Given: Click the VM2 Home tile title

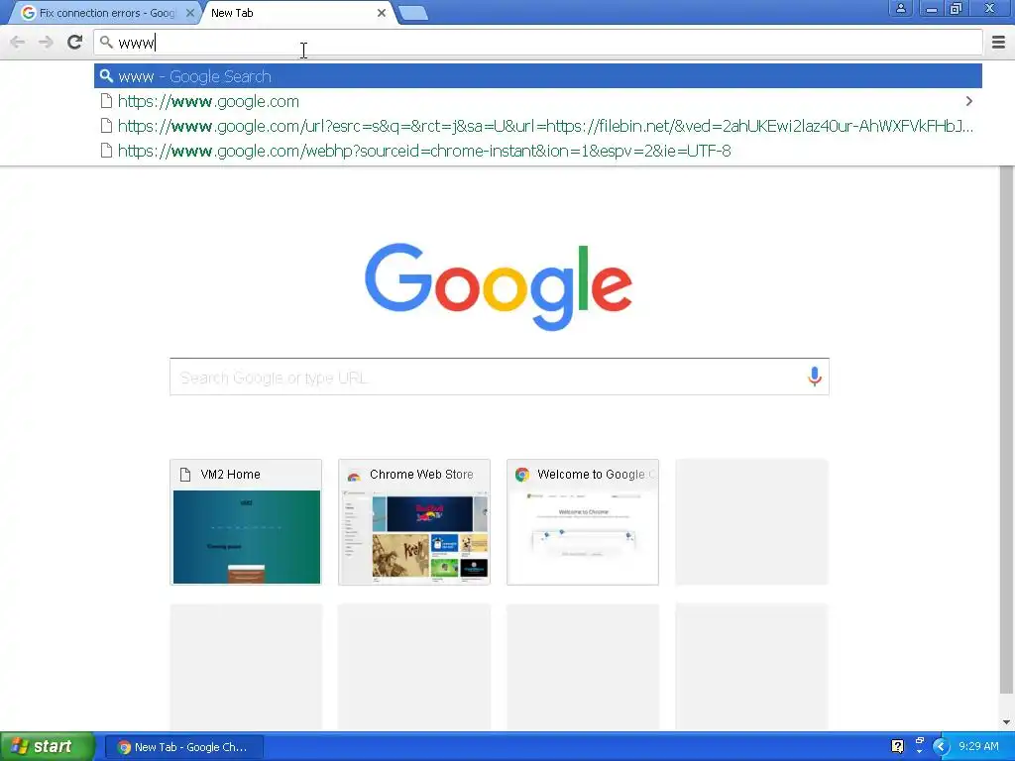Looking at the screenshot, I should [230, 475].
